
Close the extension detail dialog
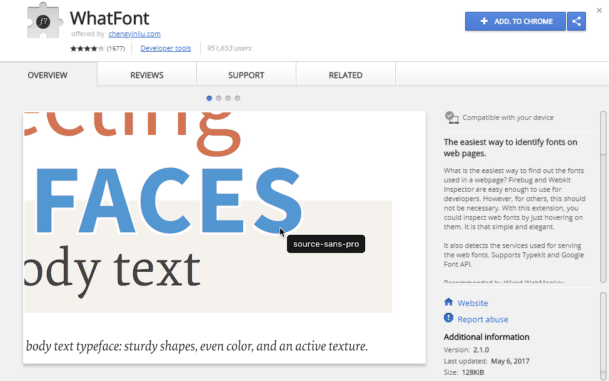[600, 10]
